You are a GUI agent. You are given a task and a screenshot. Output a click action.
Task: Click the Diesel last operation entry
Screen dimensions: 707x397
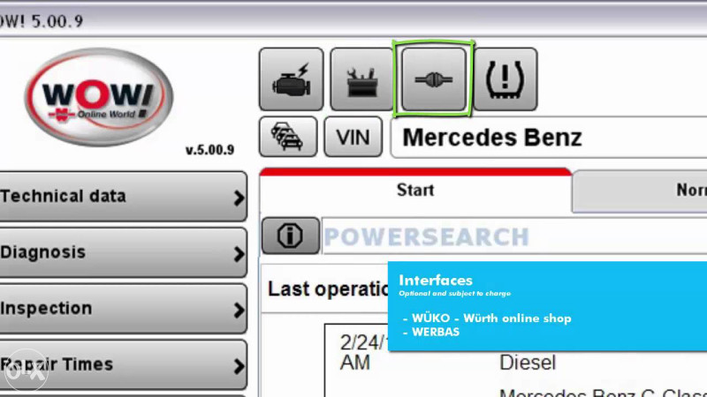528,363
